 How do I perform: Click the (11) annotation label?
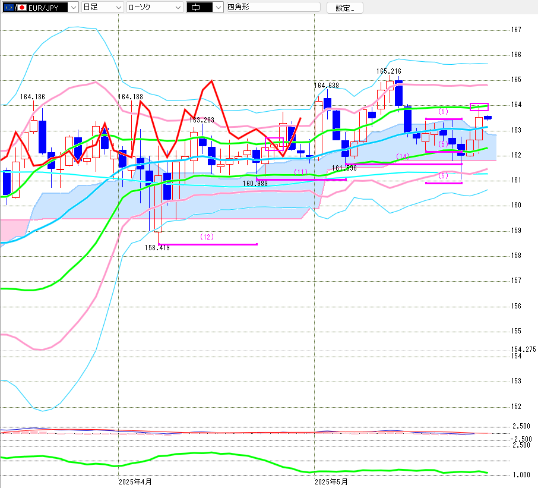point(300,172)
